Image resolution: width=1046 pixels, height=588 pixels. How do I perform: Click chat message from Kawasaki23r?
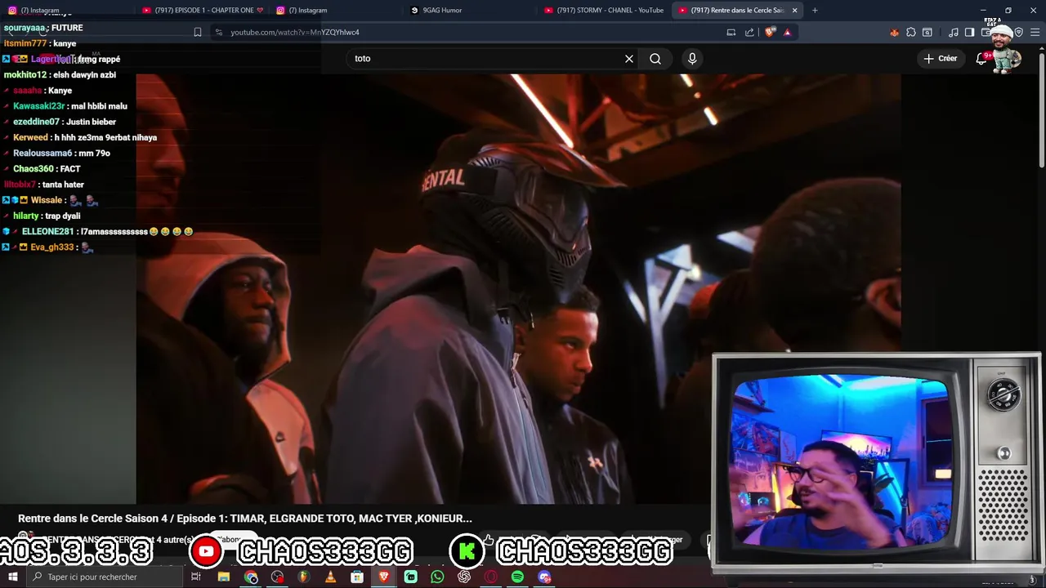point(98,106)
